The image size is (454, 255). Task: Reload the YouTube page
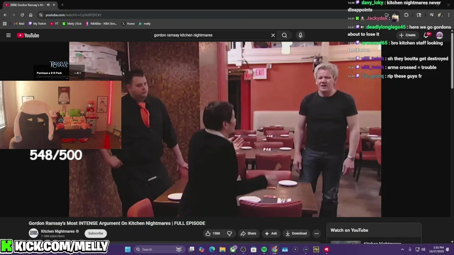click(x=22, y=15)
